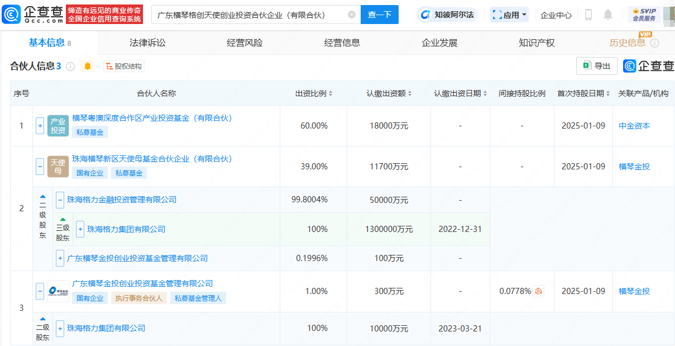Viewport: 675px width, 346px height.
Task: Click the info icon next to 合伙人信息
Action: tap(70, 67)
